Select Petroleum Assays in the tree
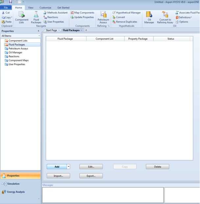The height and width of the screenshot is (204, 200). click(18, 48)
